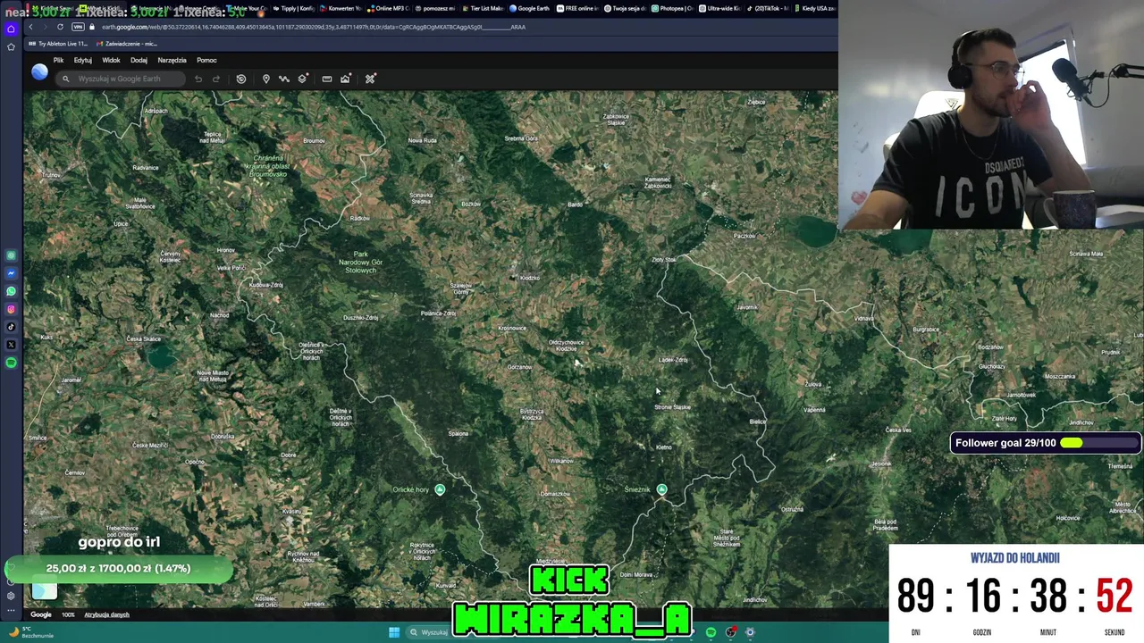Click the Broumov map label
The height and width of the screenshot is (643, 1144).
coord(314,141)
